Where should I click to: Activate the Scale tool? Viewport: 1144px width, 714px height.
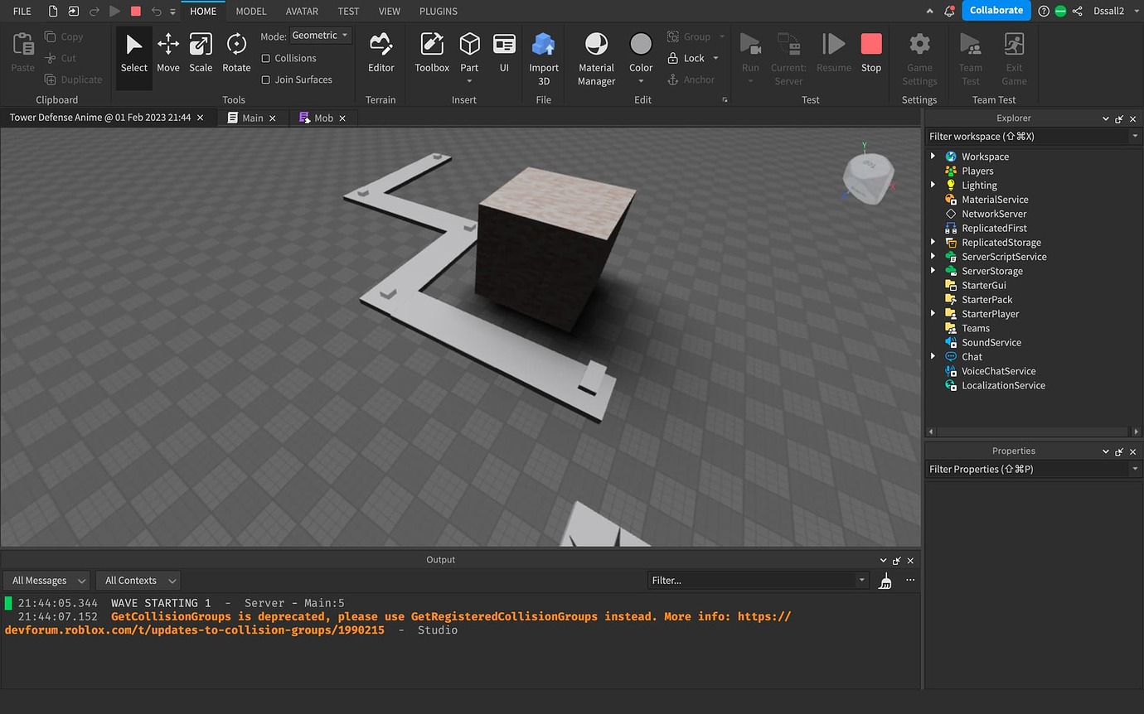point(201,51)
